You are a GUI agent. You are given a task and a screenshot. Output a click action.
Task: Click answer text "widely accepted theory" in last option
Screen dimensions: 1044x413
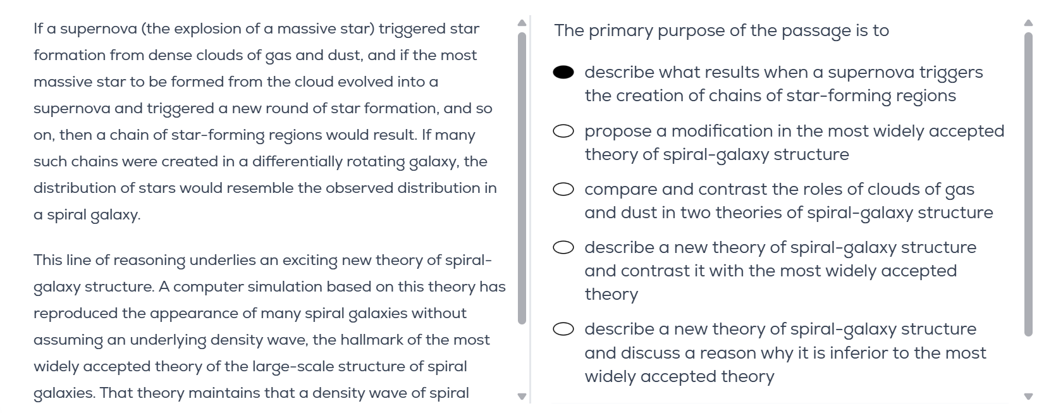[x=679, y=377]
